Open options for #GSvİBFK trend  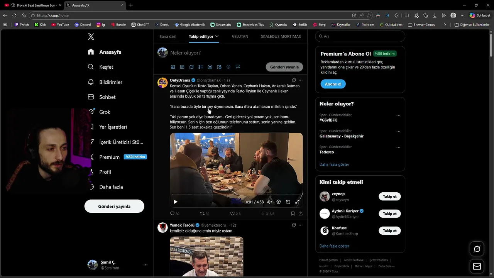pyautogui.click(x=398, y=116)
